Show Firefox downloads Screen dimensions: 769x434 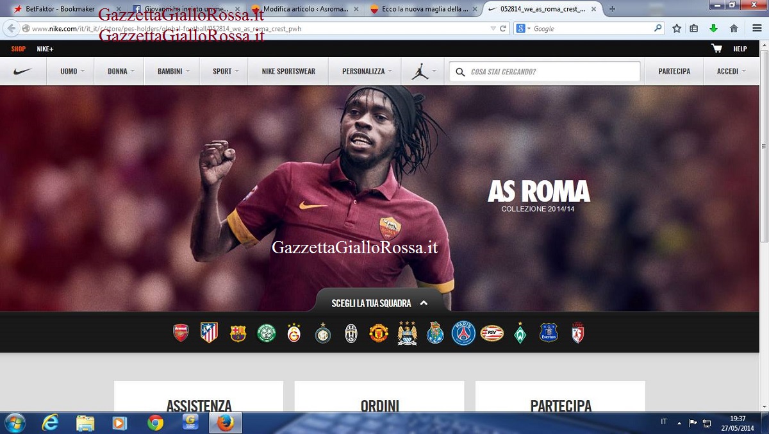click(x=713, y=28)
